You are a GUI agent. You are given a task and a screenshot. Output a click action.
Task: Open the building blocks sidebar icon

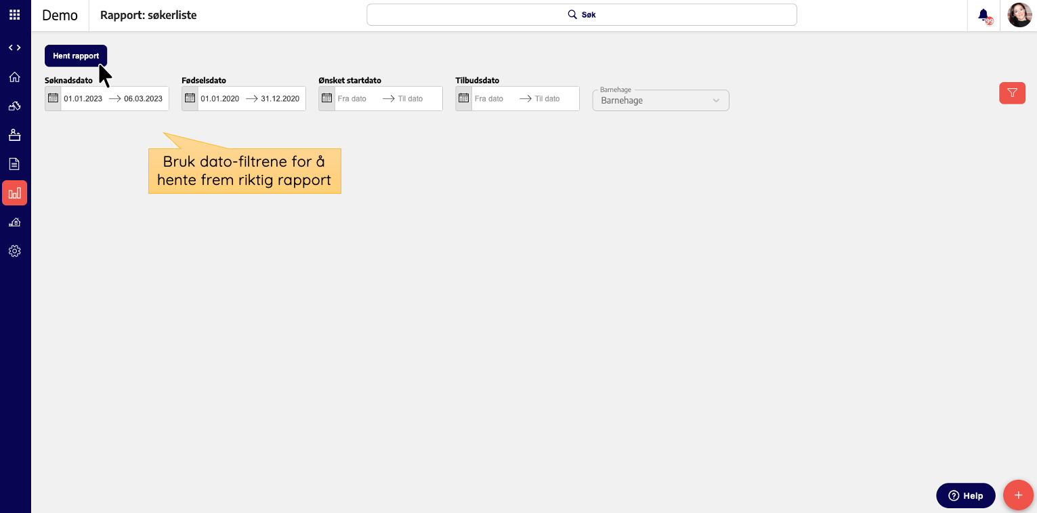[14, 106]
